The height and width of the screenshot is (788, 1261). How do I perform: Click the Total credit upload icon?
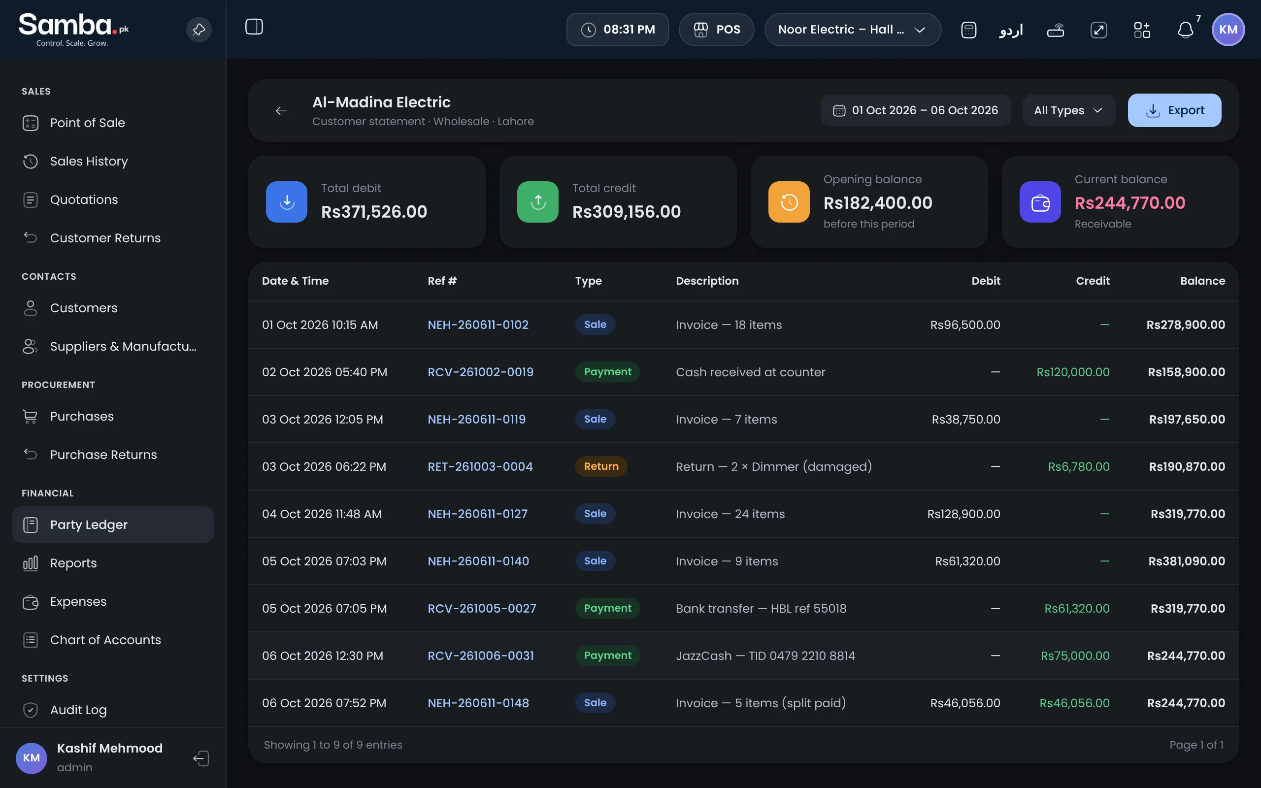click(538, 202)
